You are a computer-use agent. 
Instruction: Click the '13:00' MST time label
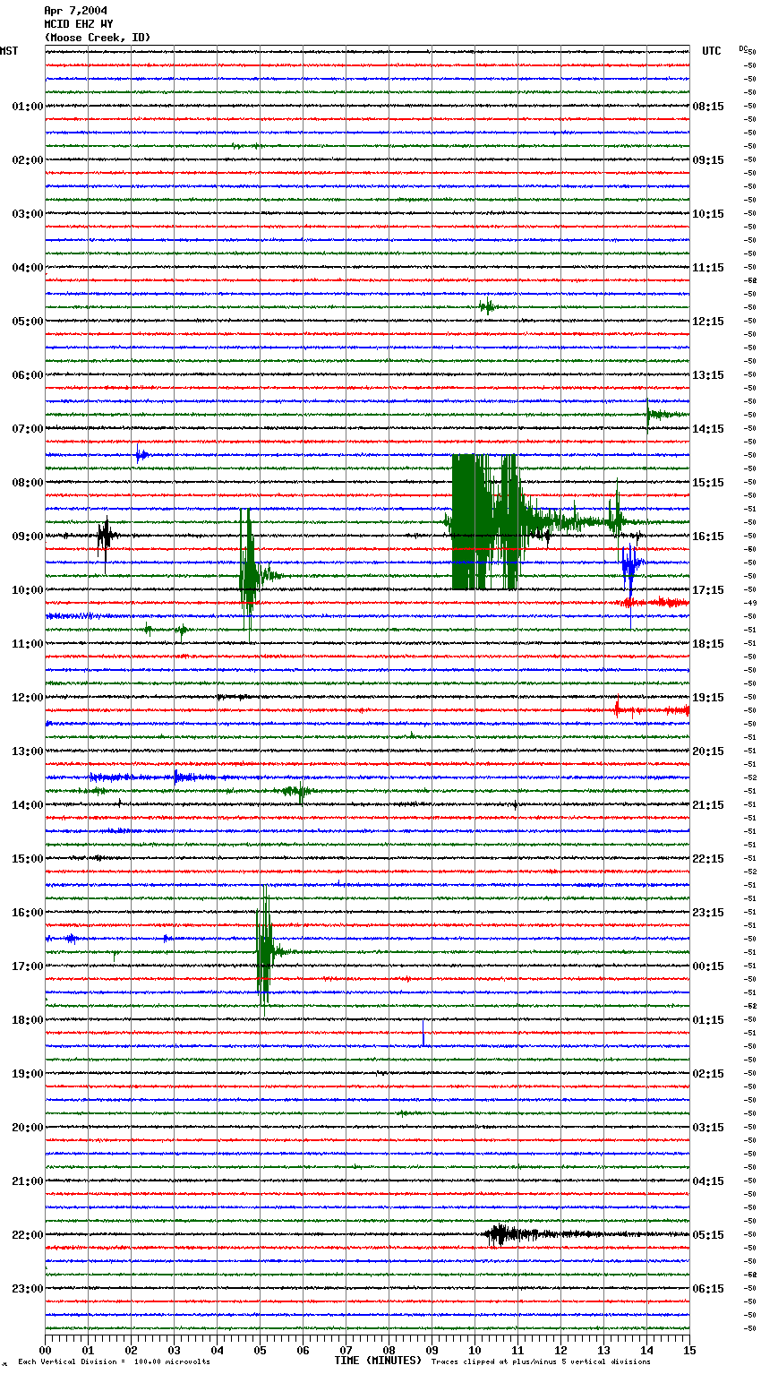point(28,751)
